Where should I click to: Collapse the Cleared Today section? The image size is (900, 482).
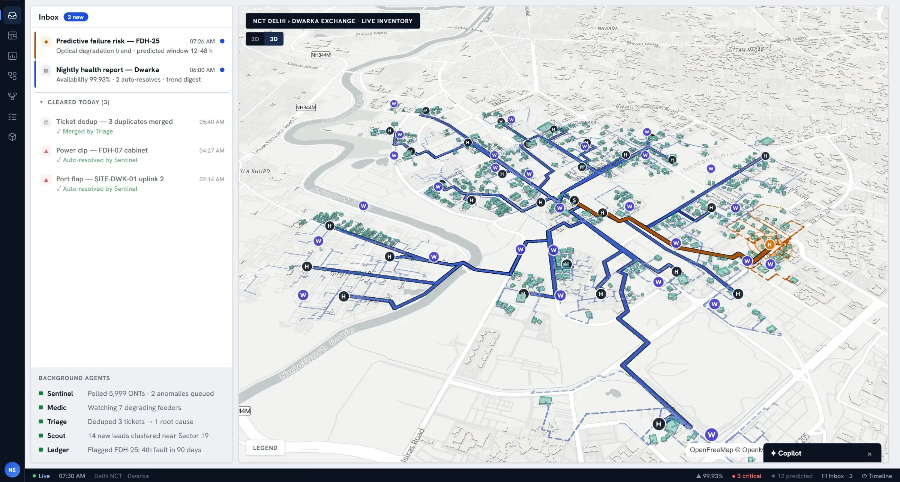(75, 102)
